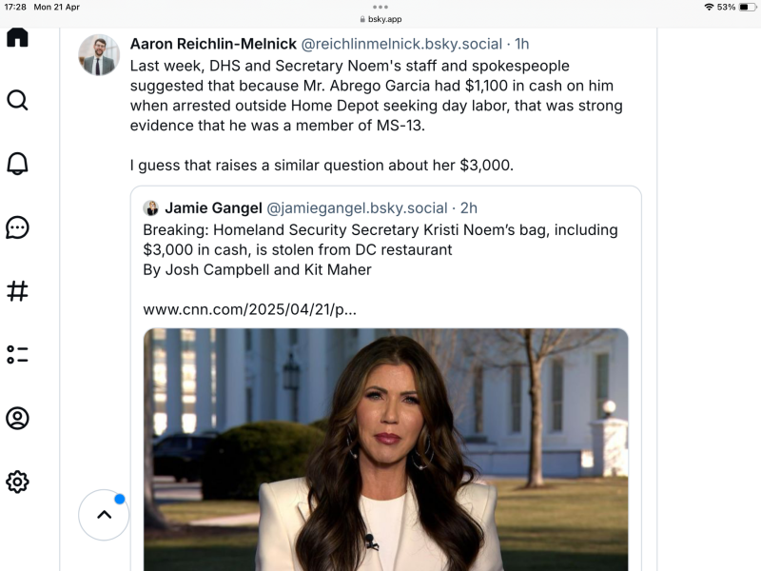Open Feeds via the hashtag icon
761x571 pixels.
pyautogui.click(x=17, y=291)
